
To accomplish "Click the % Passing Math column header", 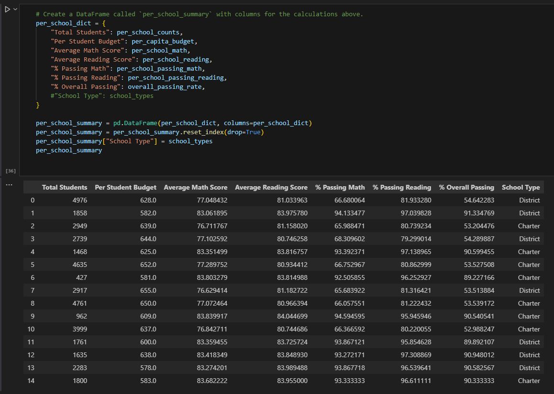I will point(340,187).
